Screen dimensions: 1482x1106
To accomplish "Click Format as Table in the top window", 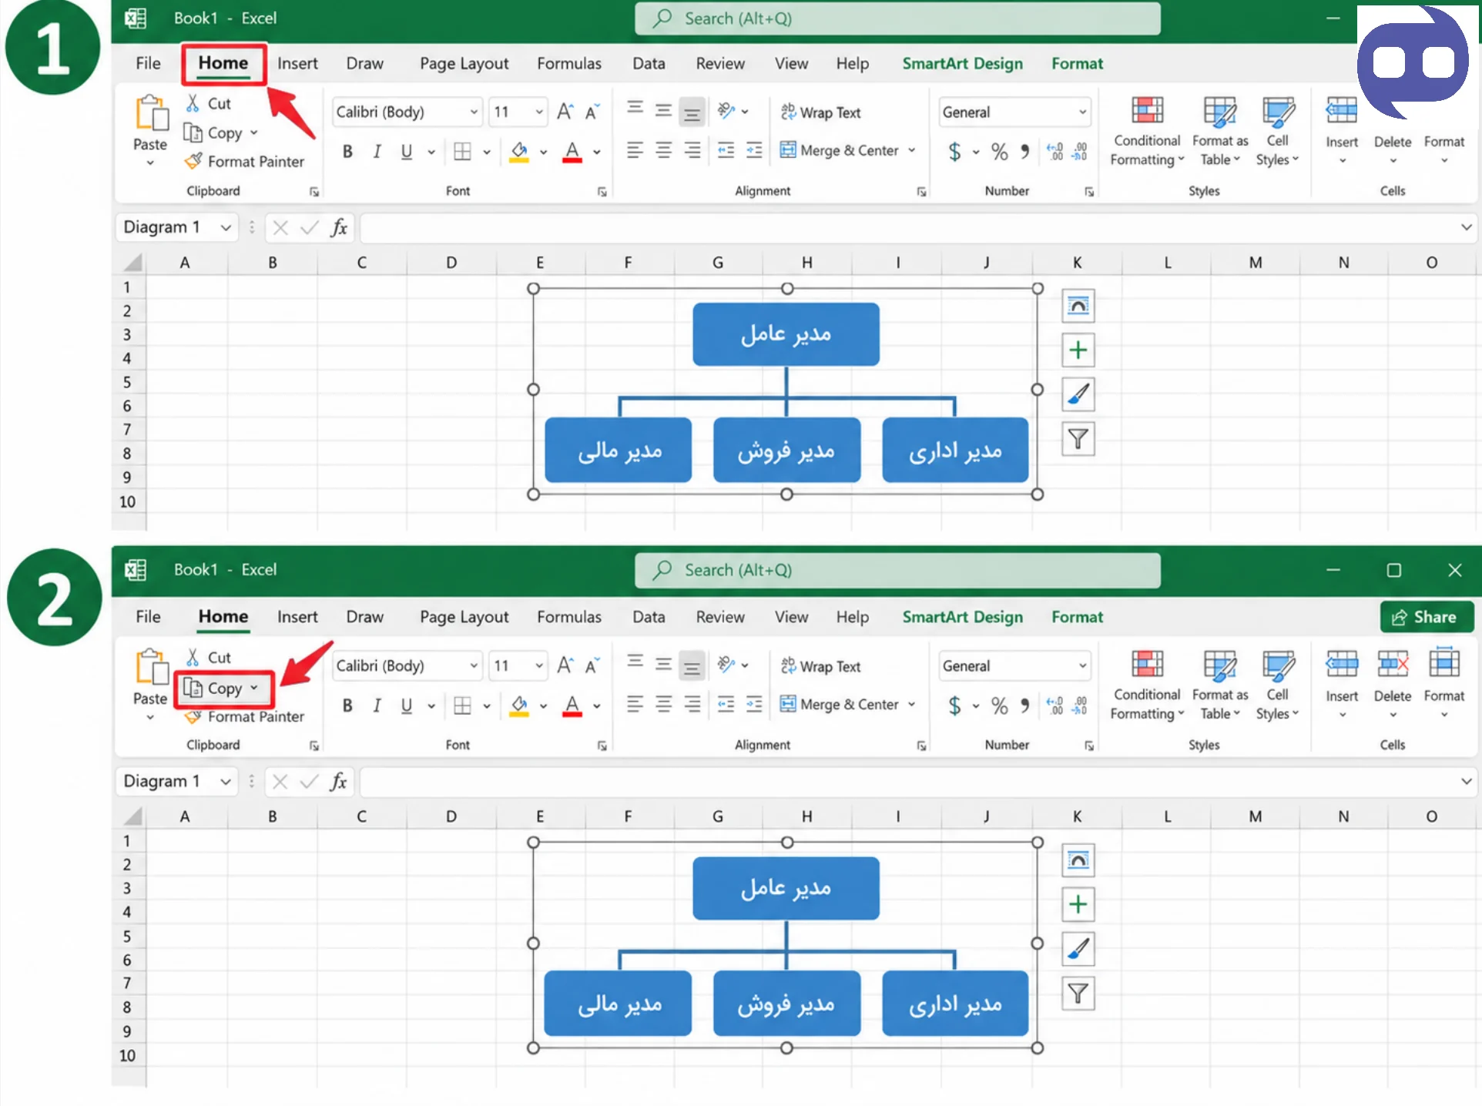I will [x=1220, y=132].
